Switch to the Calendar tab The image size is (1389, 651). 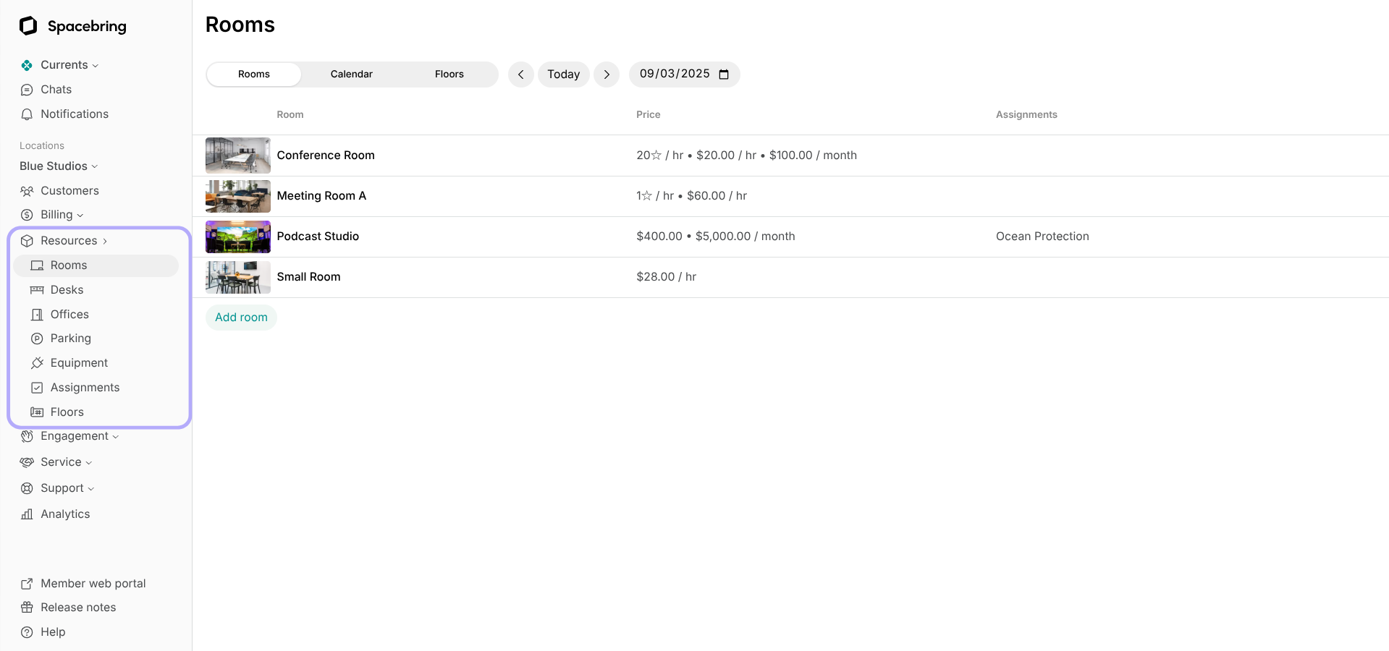352,75
